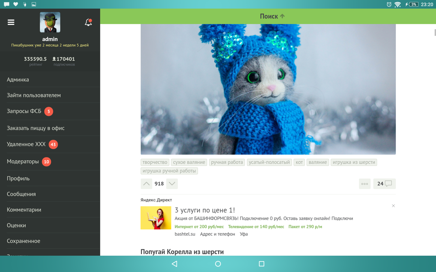Tap the admin avatar picture
This screenshot has width=436, height=272.
(x=50, y=22)
